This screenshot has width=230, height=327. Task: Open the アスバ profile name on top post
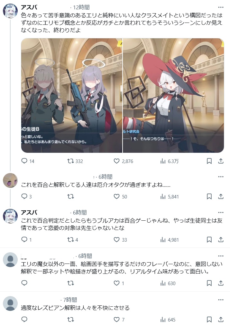(x=29, y=7)
